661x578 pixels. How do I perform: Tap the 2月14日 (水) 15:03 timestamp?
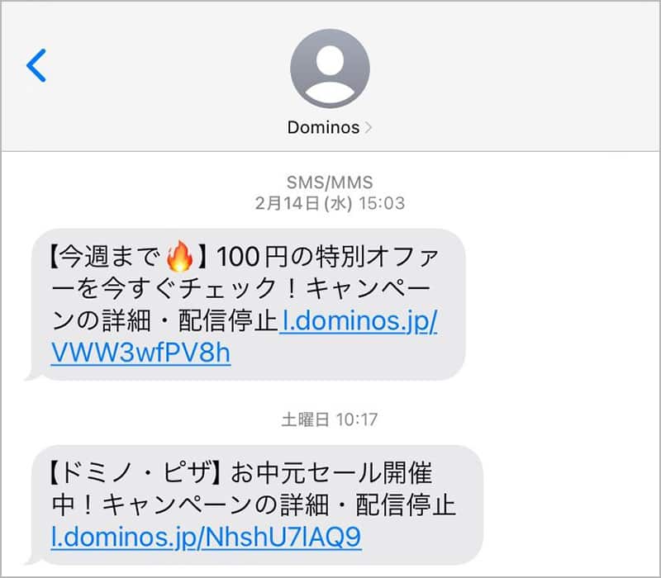tap(330, 203)
